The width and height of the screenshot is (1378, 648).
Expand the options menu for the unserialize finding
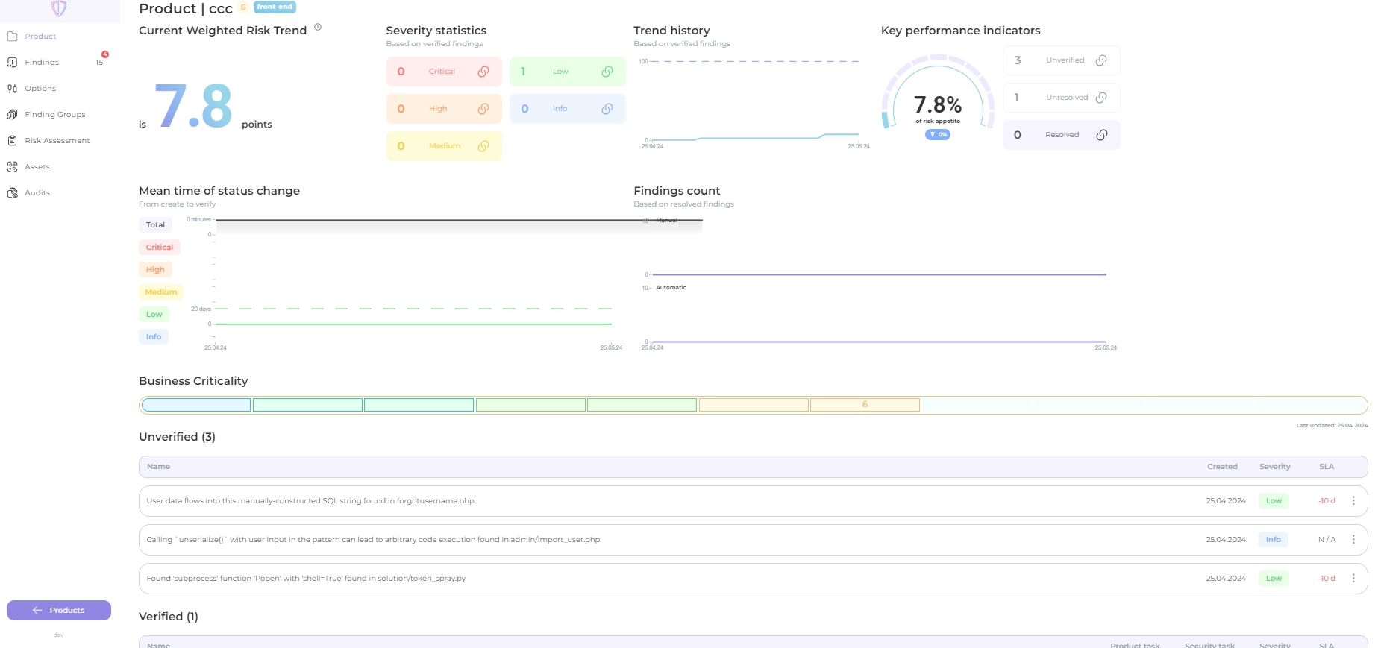coord(1353,540)
